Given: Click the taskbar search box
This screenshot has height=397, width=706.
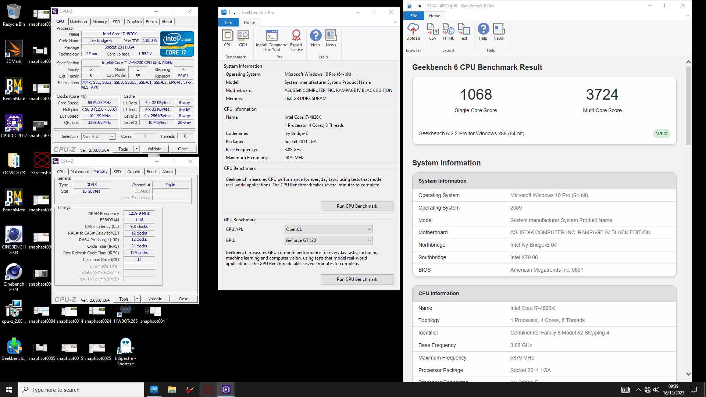Looking at the screenshot, I should (x=81, y=390).
